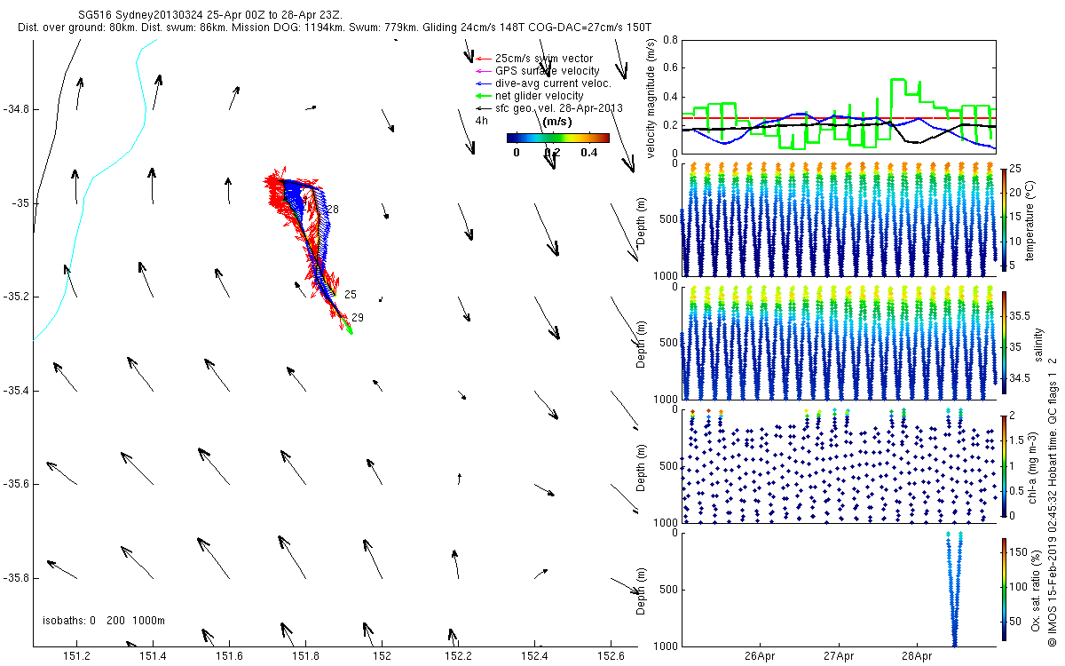Select the map velocity (m/s) colorbar
This screenshot has width=1065, height=666.
pos(557,138)
